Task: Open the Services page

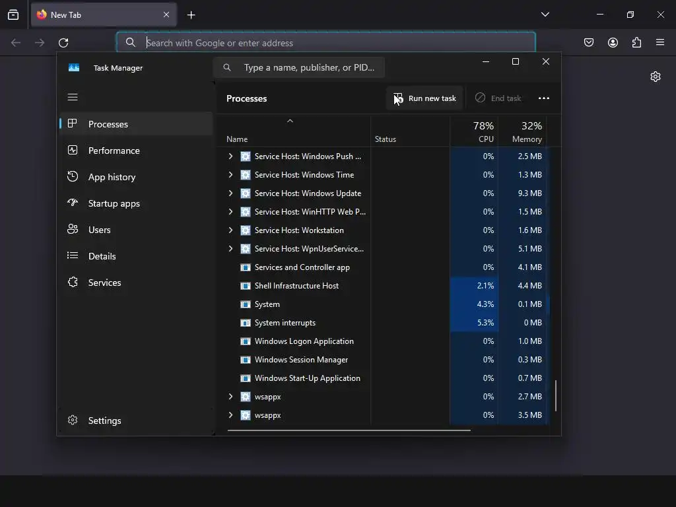Action: (x=136, y=283)
